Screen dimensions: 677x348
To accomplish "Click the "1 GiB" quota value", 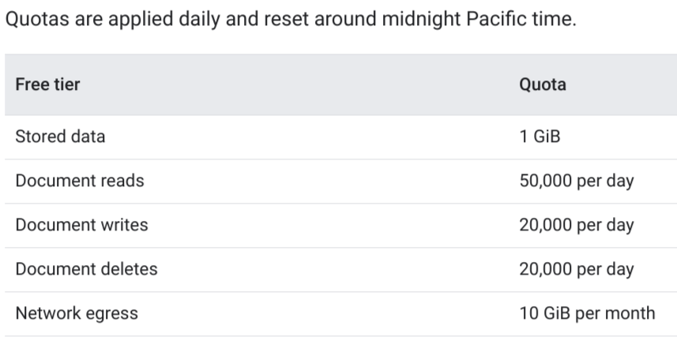I will (540, 137).
